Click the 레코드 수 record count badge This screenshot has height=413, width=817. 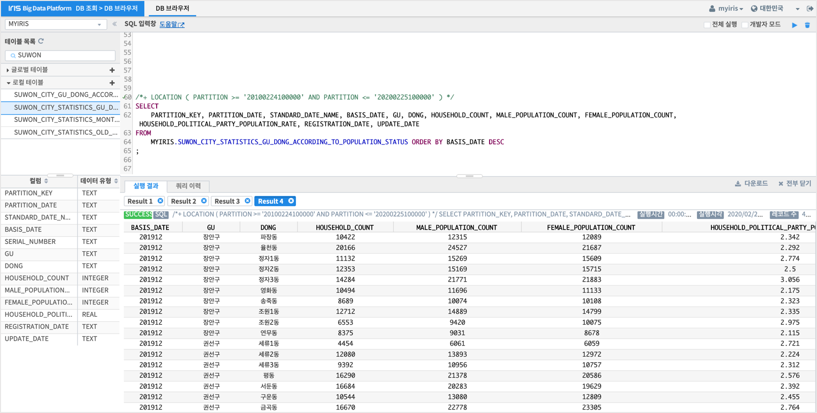click(x=784, y=215)
